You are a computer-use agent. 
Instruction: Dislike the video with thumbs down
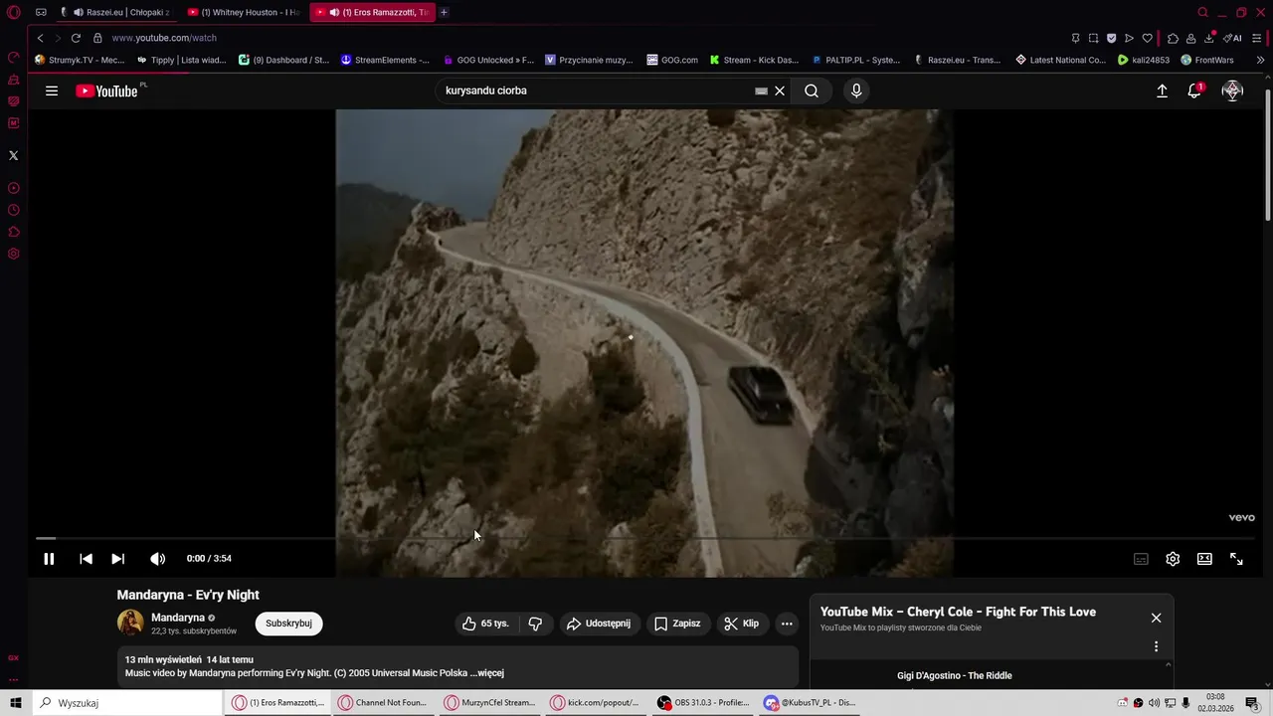(x=535, y=624)
